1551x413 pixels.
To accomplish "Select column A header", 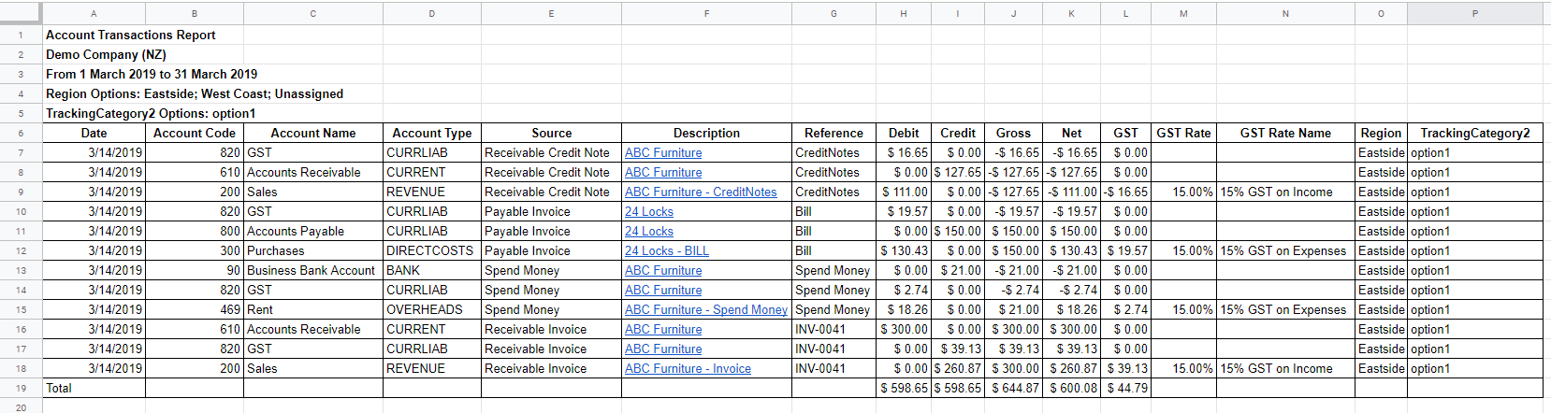I will point(94,13).
